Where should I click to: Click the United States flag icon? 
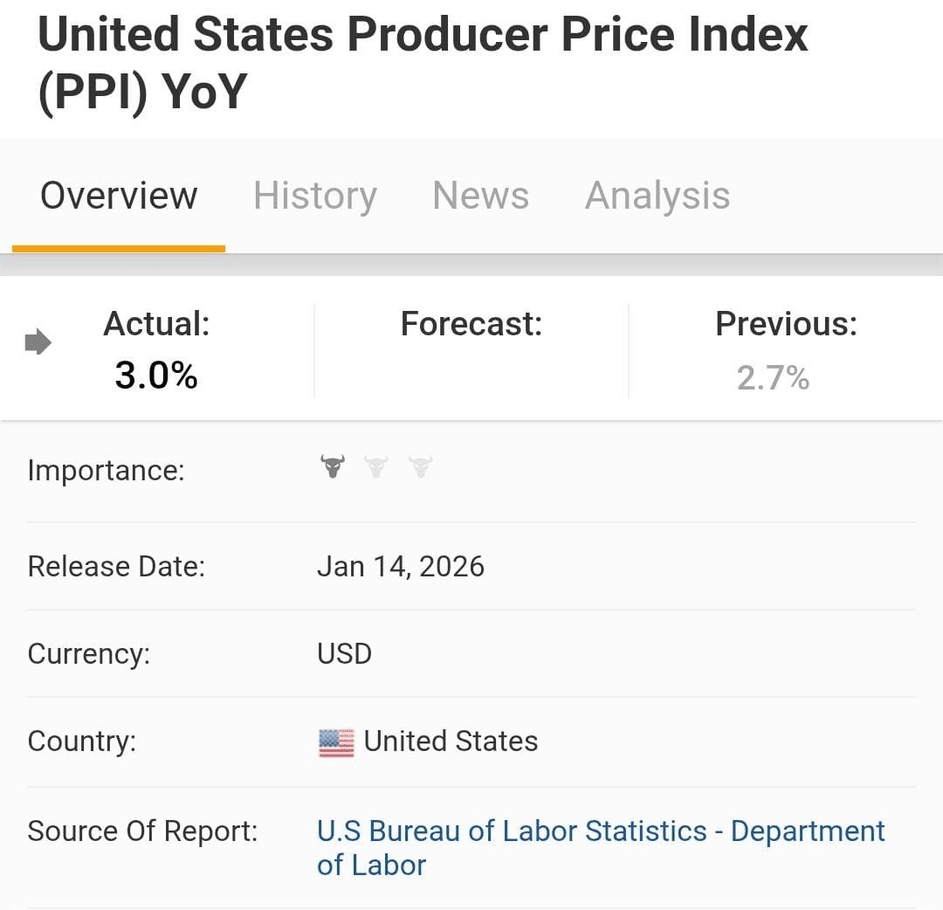(x=336, y=742)
